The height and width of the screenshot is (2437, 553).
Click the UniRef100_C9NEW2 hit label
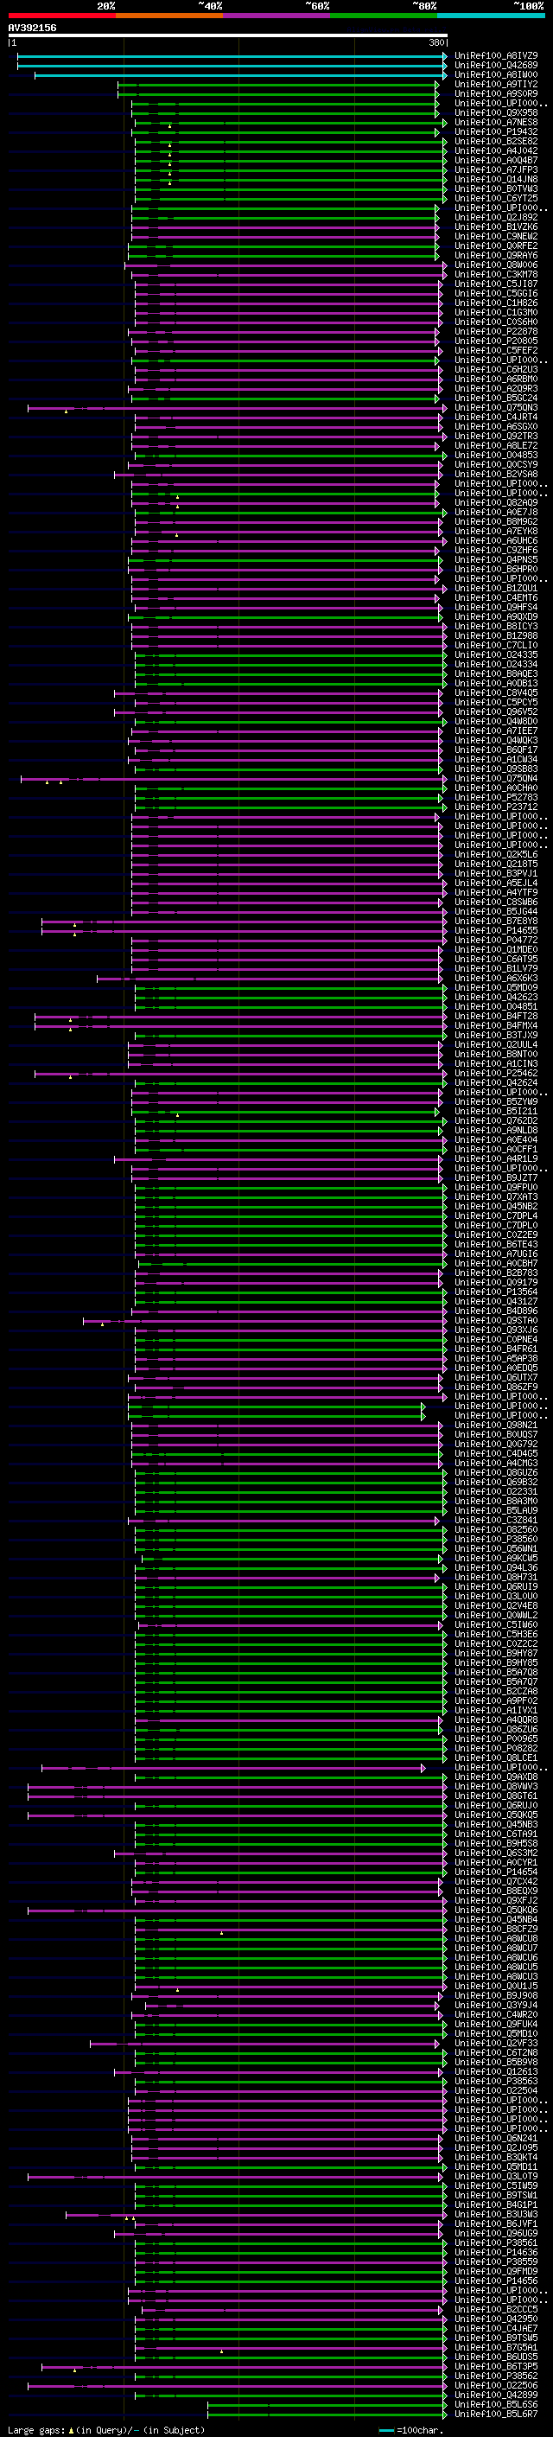tap(496, 237)
